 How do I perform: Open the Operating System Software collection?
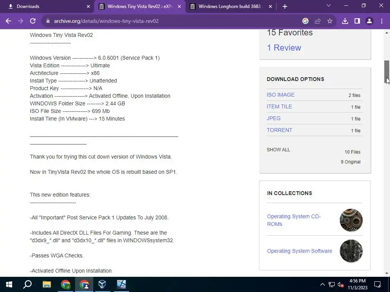click(x=299, y=251)
